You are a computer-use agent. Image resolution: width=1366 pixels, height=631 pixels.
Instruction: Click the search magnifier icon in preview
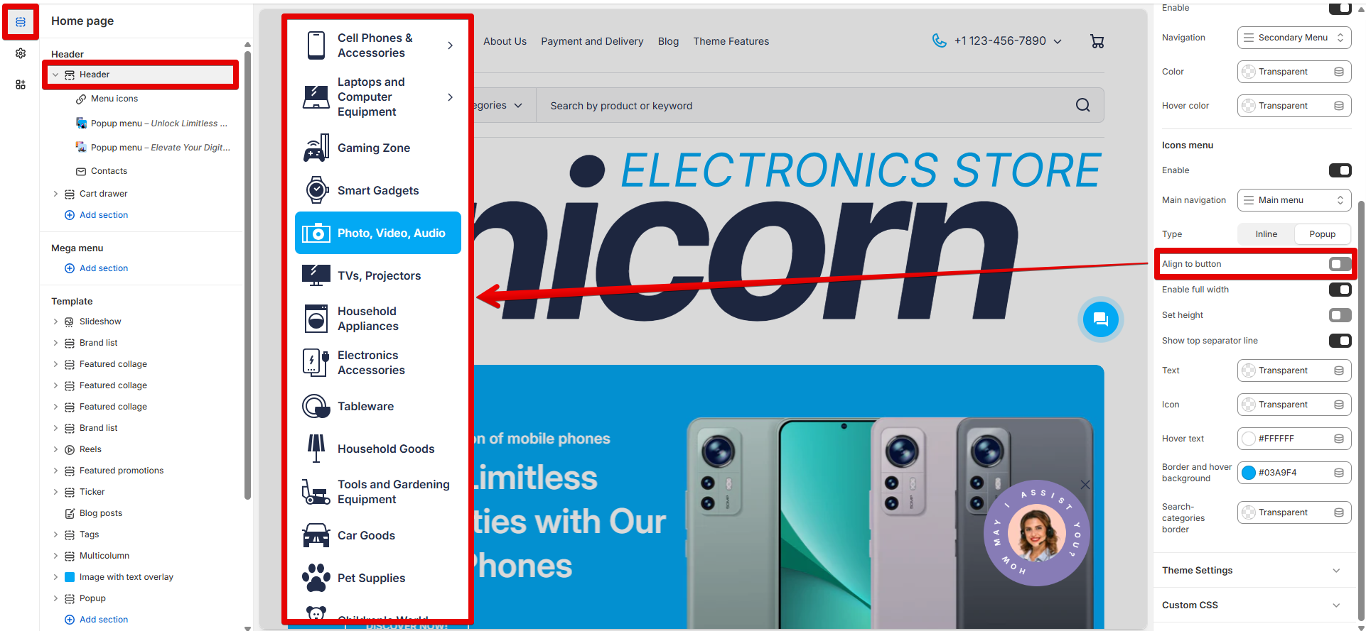pyautogui.click(x=1082, y=105)
